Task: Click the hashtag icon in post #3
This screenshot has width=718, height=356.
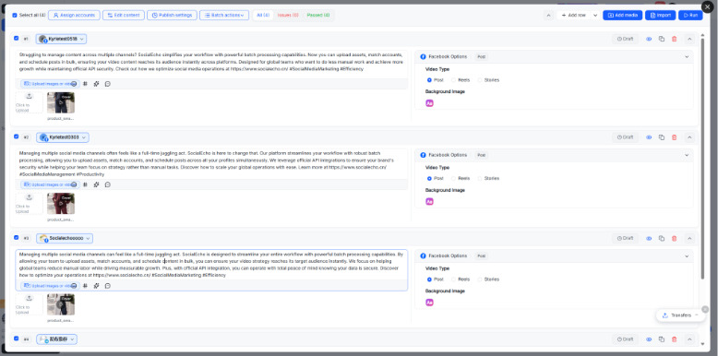Action: (85, 286)
